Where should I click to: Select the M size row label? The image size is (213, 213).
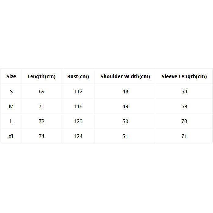coord(11,106)
